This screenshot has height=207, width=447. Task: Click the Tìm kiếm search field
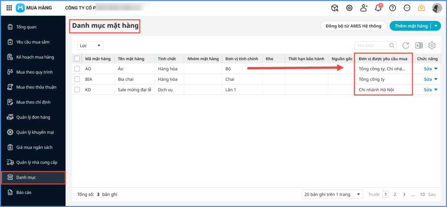pyautogui.click(x=371, y=45)
